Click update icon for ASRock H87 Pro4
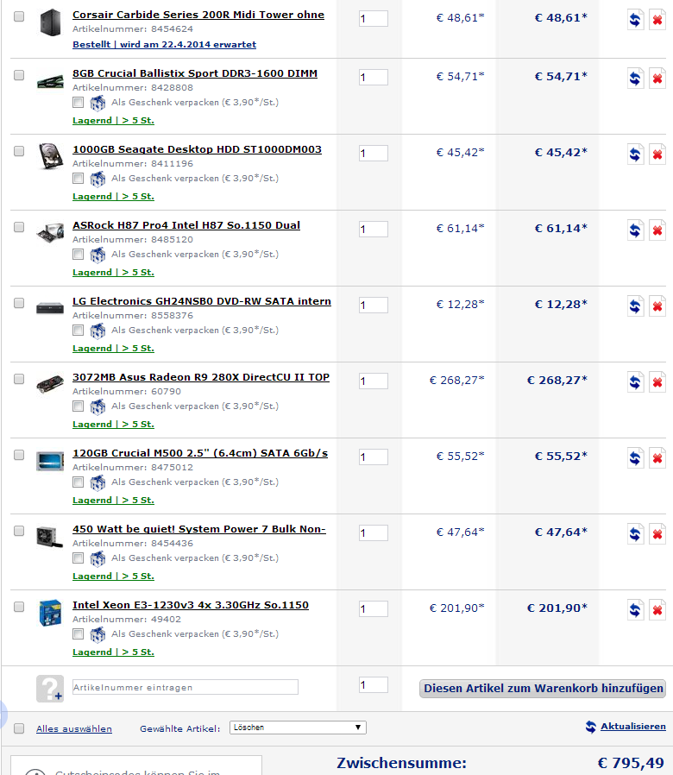Image resolution: width=673 pixels, height=775 pixels. (x=635, y=230)
